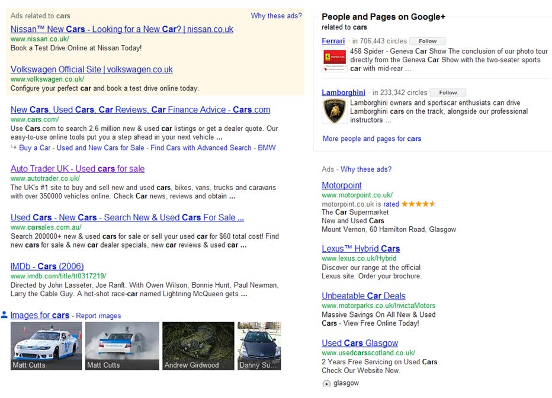Click 'in 706,443 circles' text
Screen dimensions: 552x398
[380, 41]
